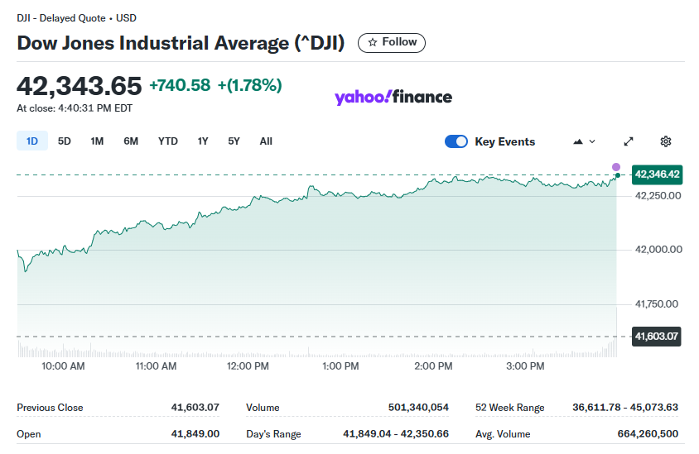Open the chart settings gear
This screenshot has width=699, height=454.
click(665, 141)
